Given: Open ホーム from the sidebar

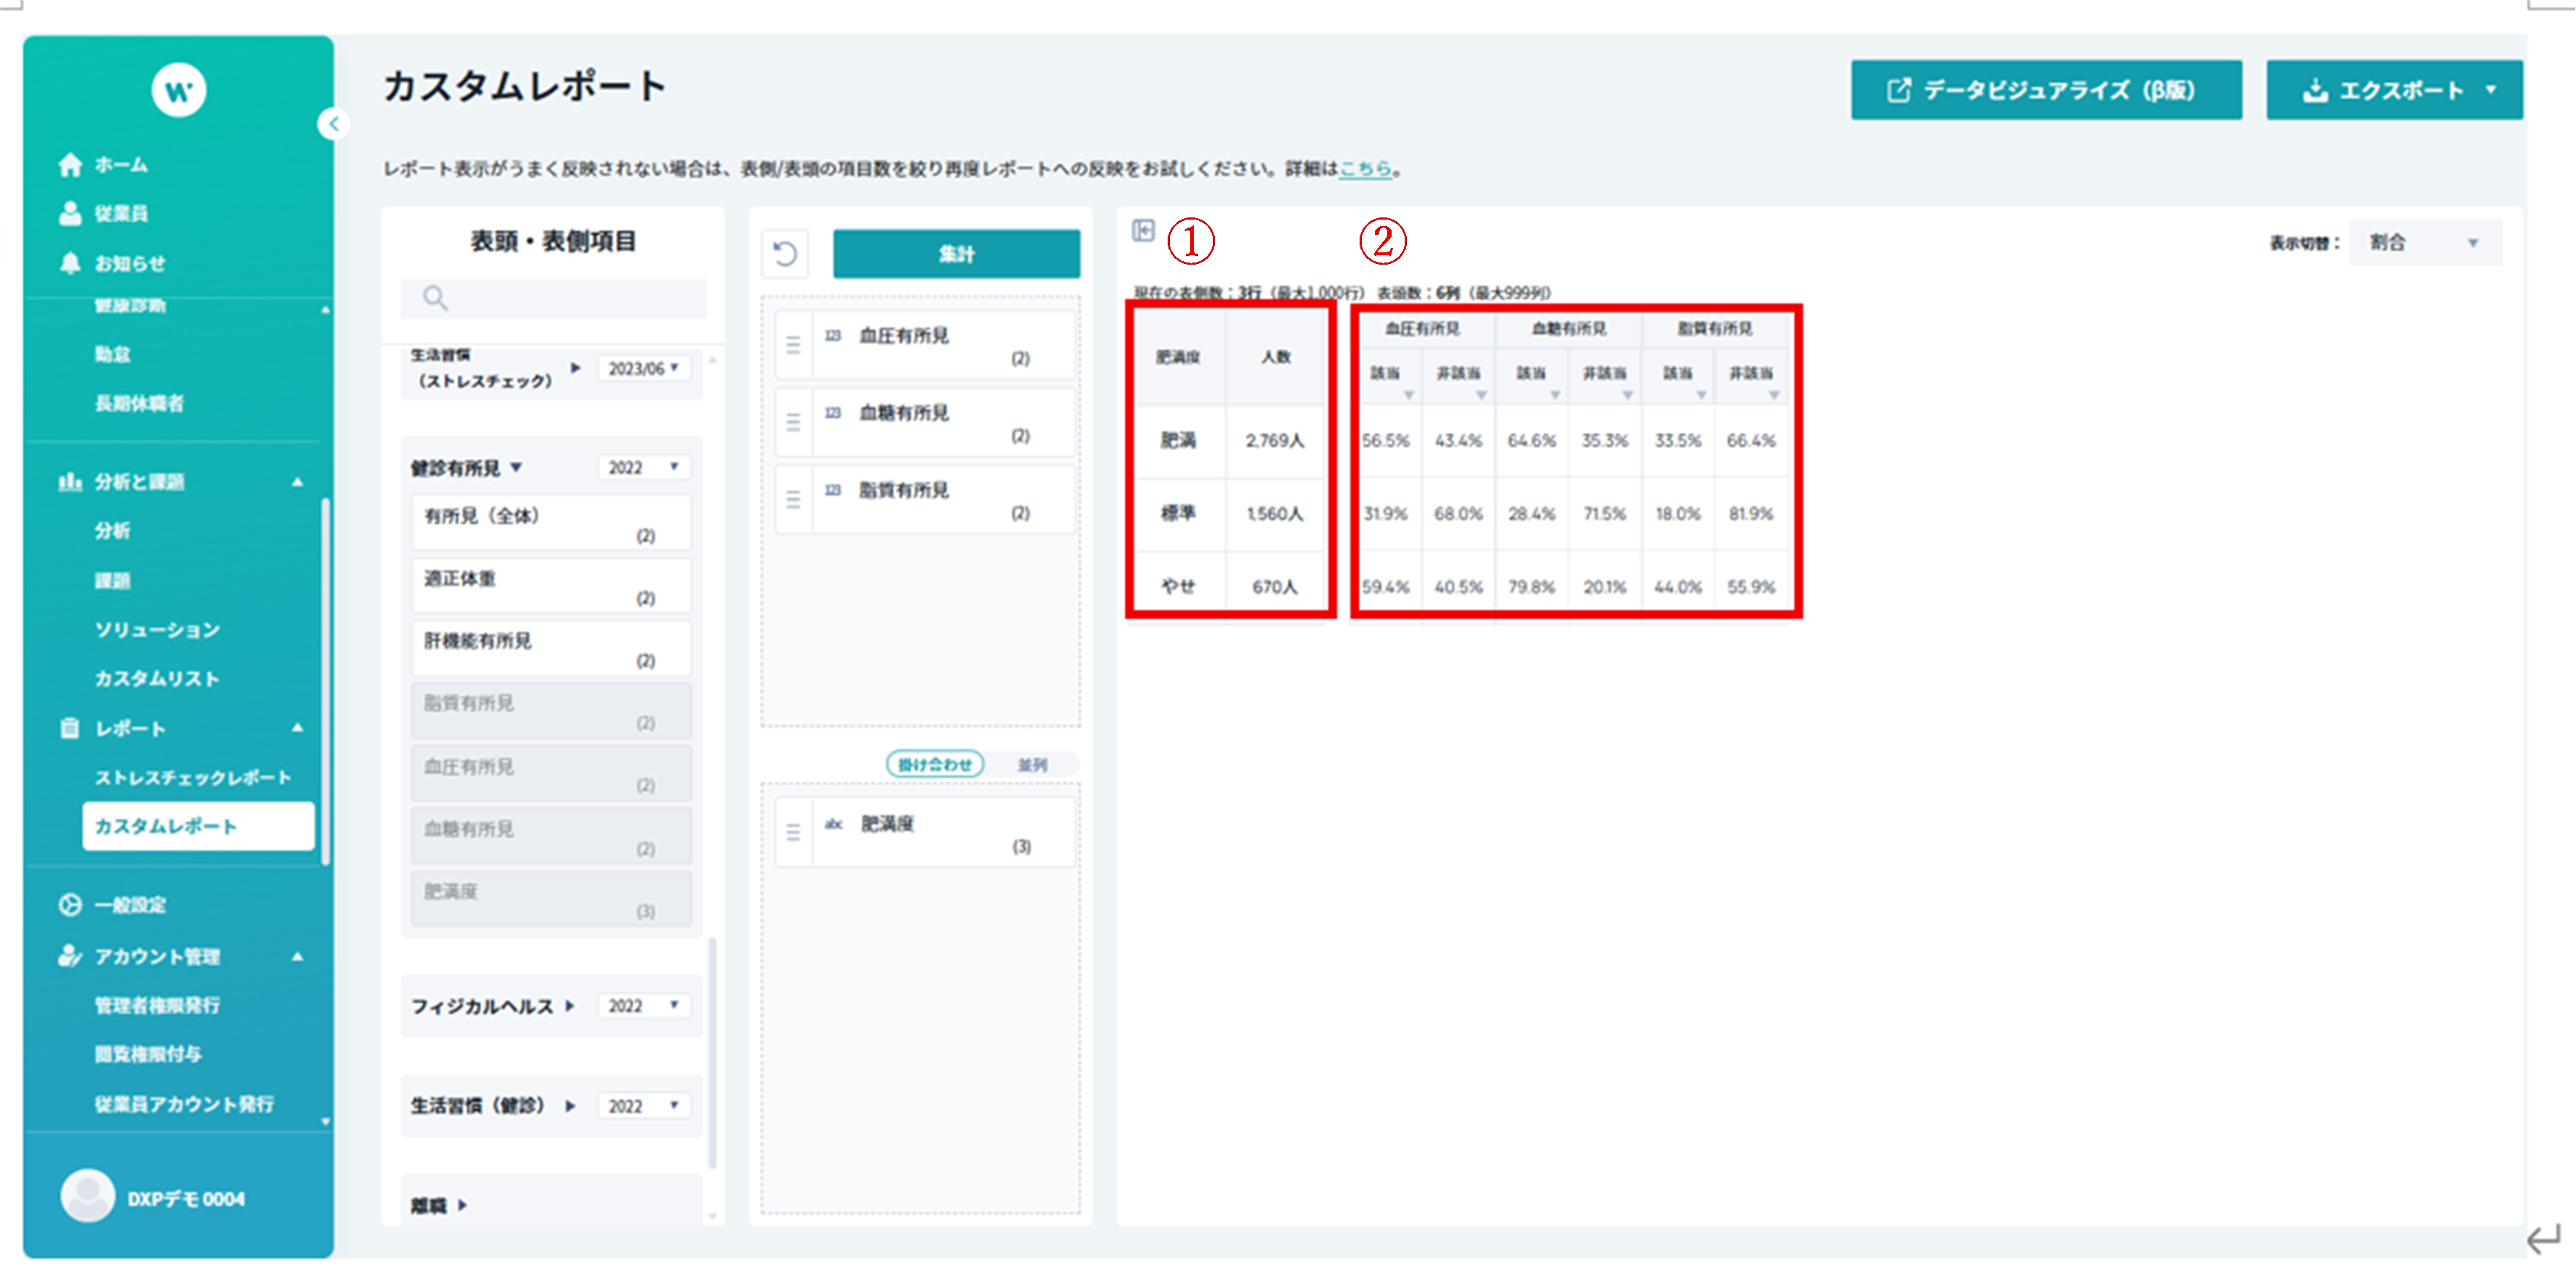Looking at the screenshot, I should click(121, 164).
